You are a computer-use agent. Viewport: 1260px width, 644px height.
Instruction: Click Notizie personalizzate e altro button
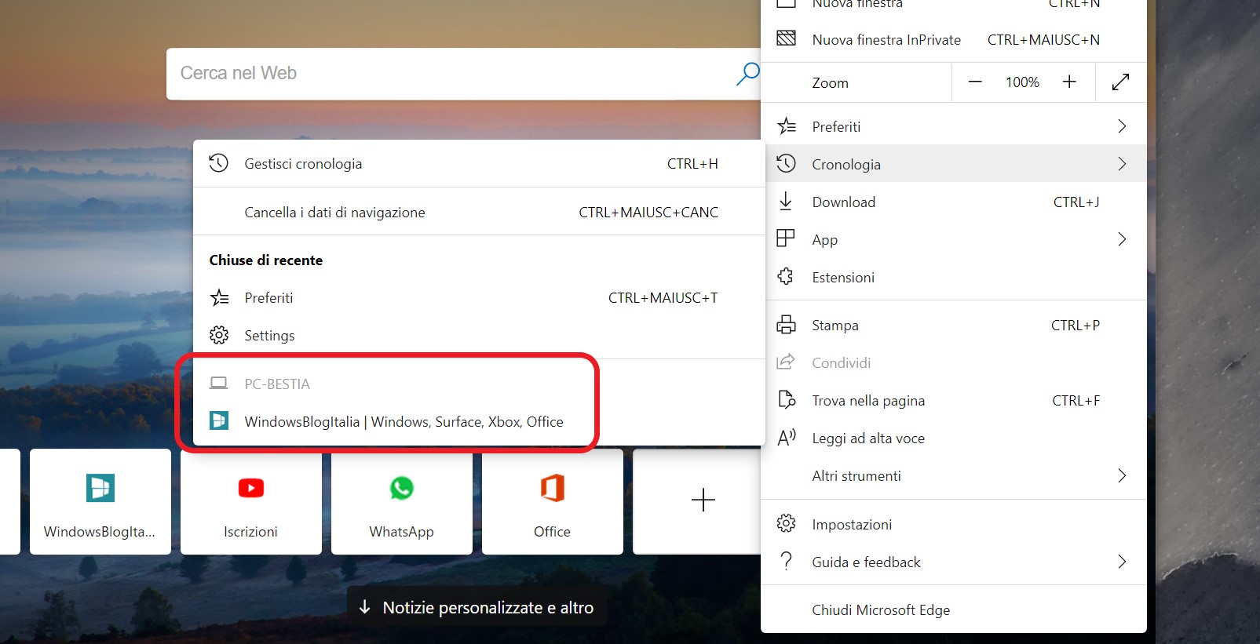point(477,607)
